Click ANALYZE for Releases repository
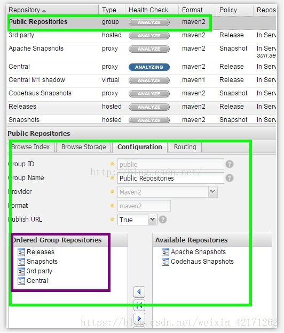Image resolution: width=284 pixels, height=333 pixels. coord(149,107)
